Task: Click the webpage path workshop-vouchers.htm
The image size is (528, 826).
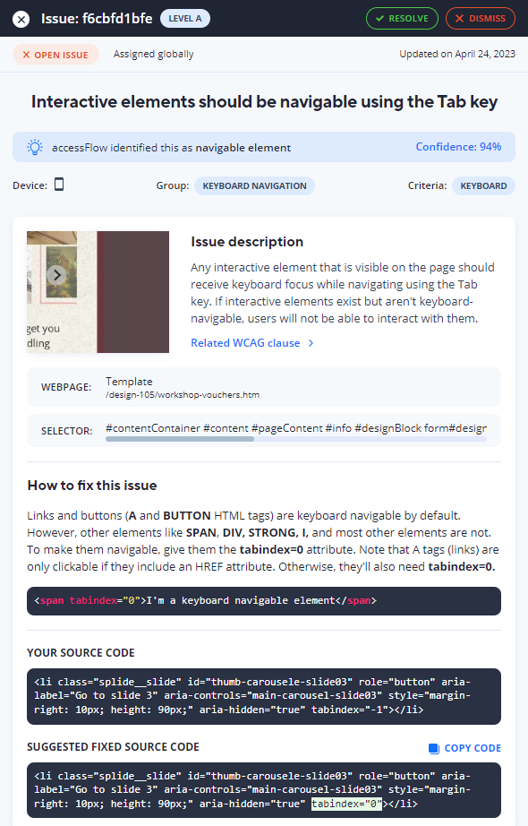Action: click(x=183, y=395)
